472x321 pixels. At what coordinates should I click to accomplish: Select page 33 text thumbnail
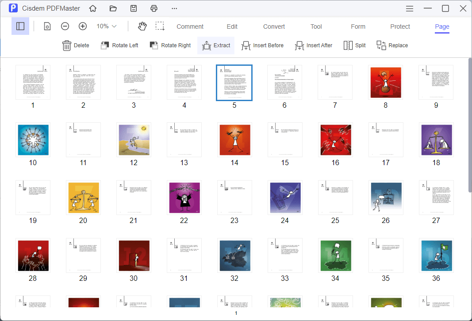[285, 256]
